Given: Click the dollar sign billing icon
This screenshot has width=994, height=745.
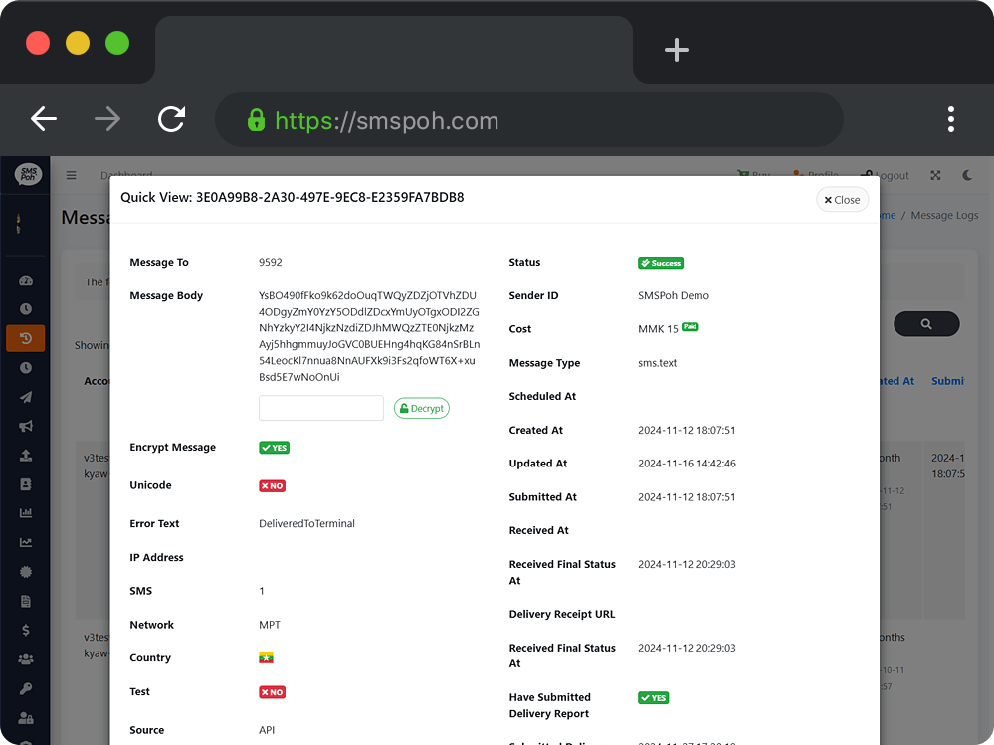Looking at the screenshot, I should pos(26,630).
